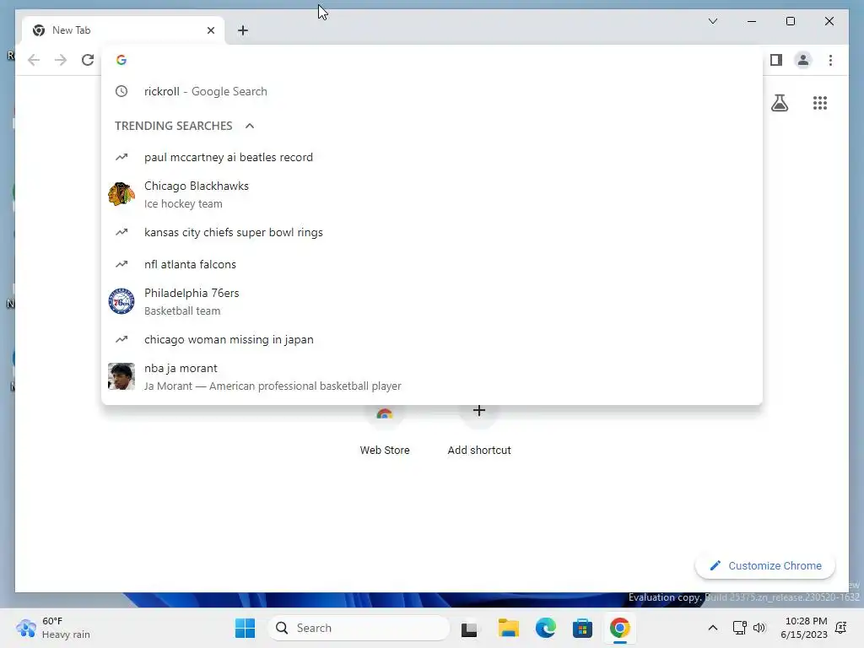Click the Basketball team subtitle
Viewport: 864px width, 648px height.
coord(182,310)
